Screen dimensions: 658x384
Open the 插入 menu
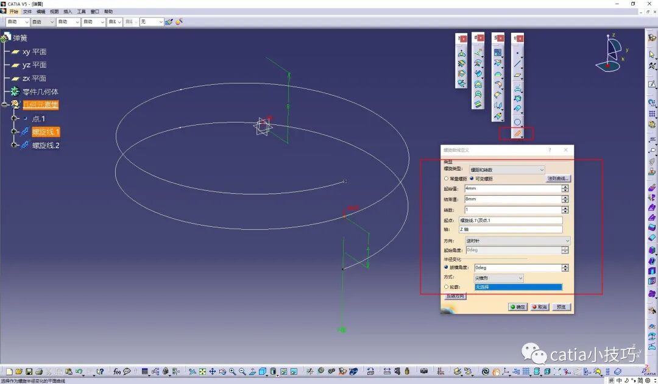point(68,12)
